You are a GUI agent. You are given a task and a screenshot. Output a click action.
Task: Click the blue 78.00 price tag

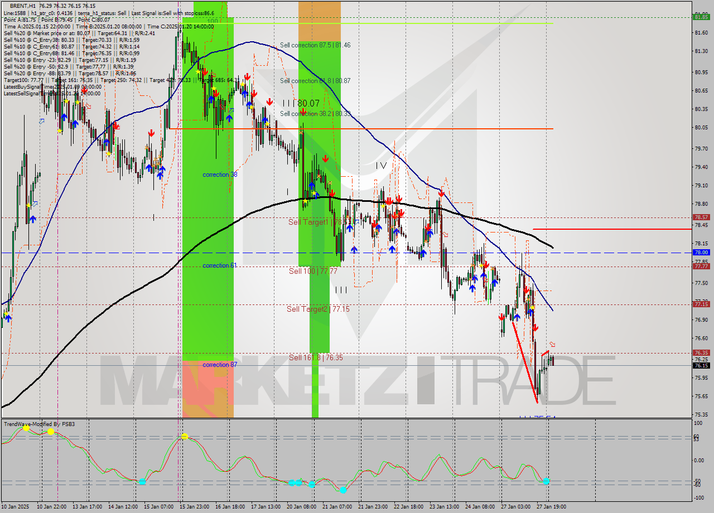pyautogui.click(x=701, y=253)
